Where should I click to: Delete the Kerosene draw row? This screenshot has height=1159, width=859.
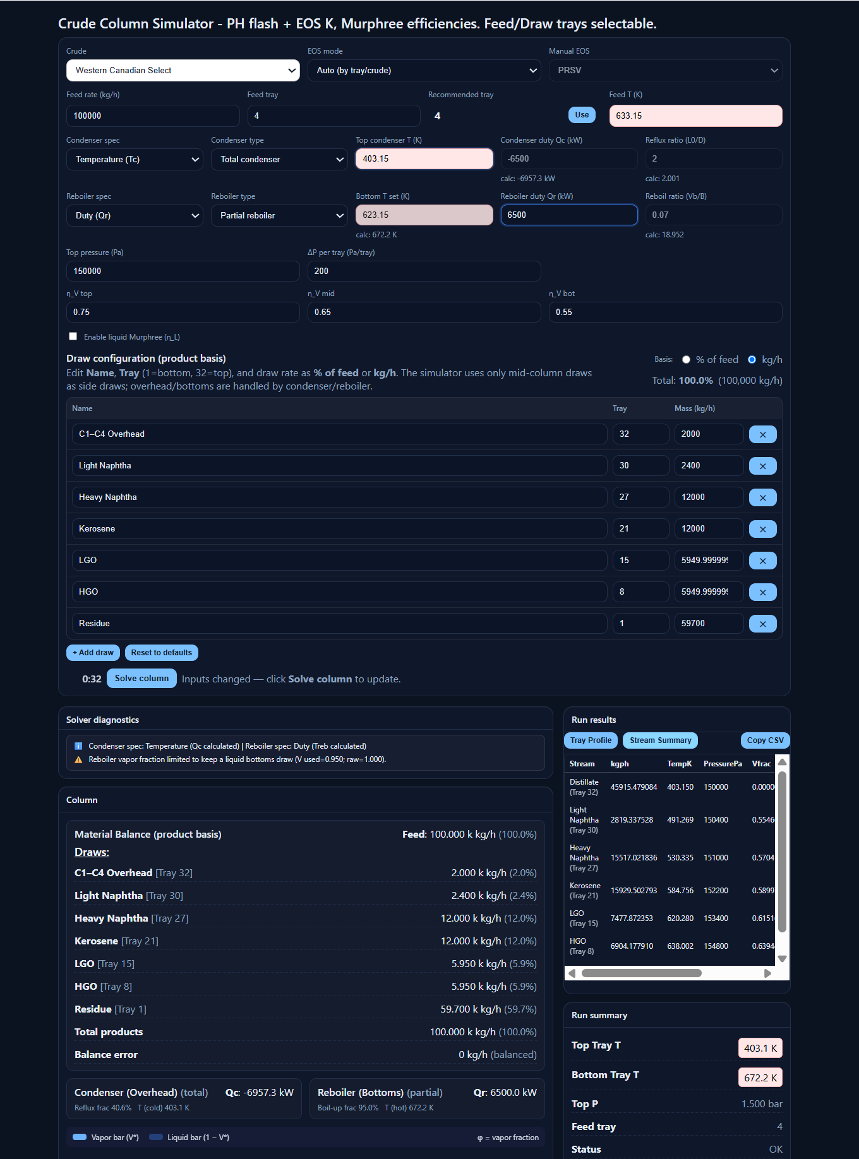pos(762,529)
